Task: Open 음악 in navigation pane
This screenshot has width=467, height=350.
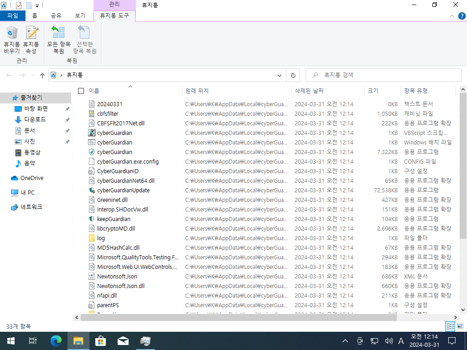Action: [30, 163]
